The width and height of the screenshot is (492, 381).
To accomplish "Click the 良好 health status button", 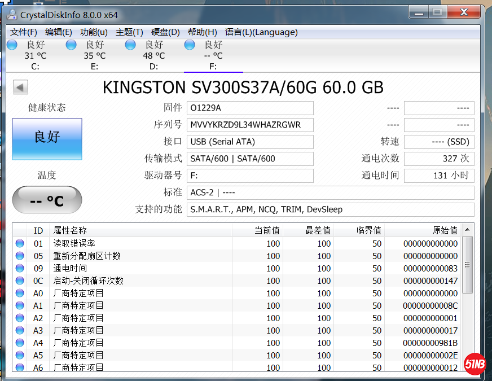I will pyautogui.click(x=47, y=139).
